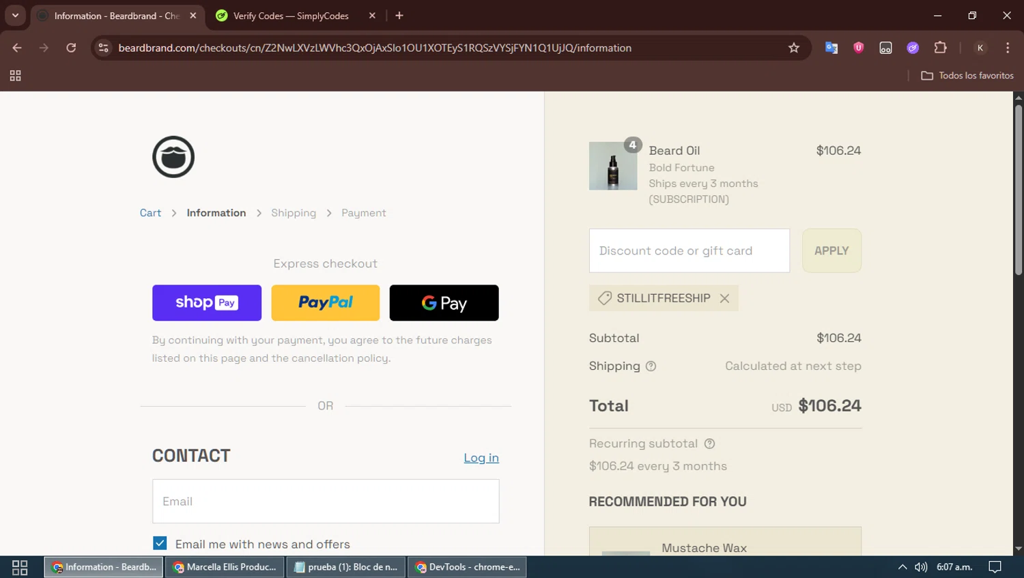Open the K profile avatar
This screenshot has width=1024, height=578.
[x=980, y=48]
